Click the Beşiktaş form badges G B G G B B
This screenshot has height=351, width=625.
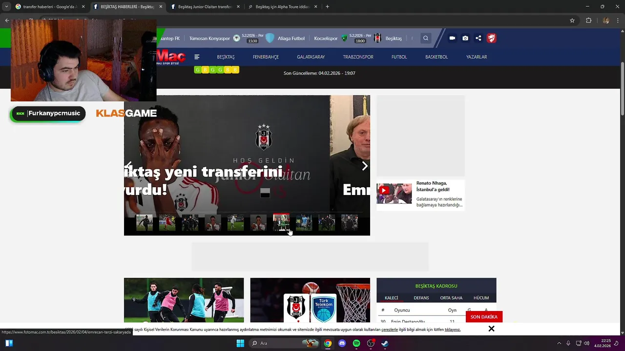216,70
